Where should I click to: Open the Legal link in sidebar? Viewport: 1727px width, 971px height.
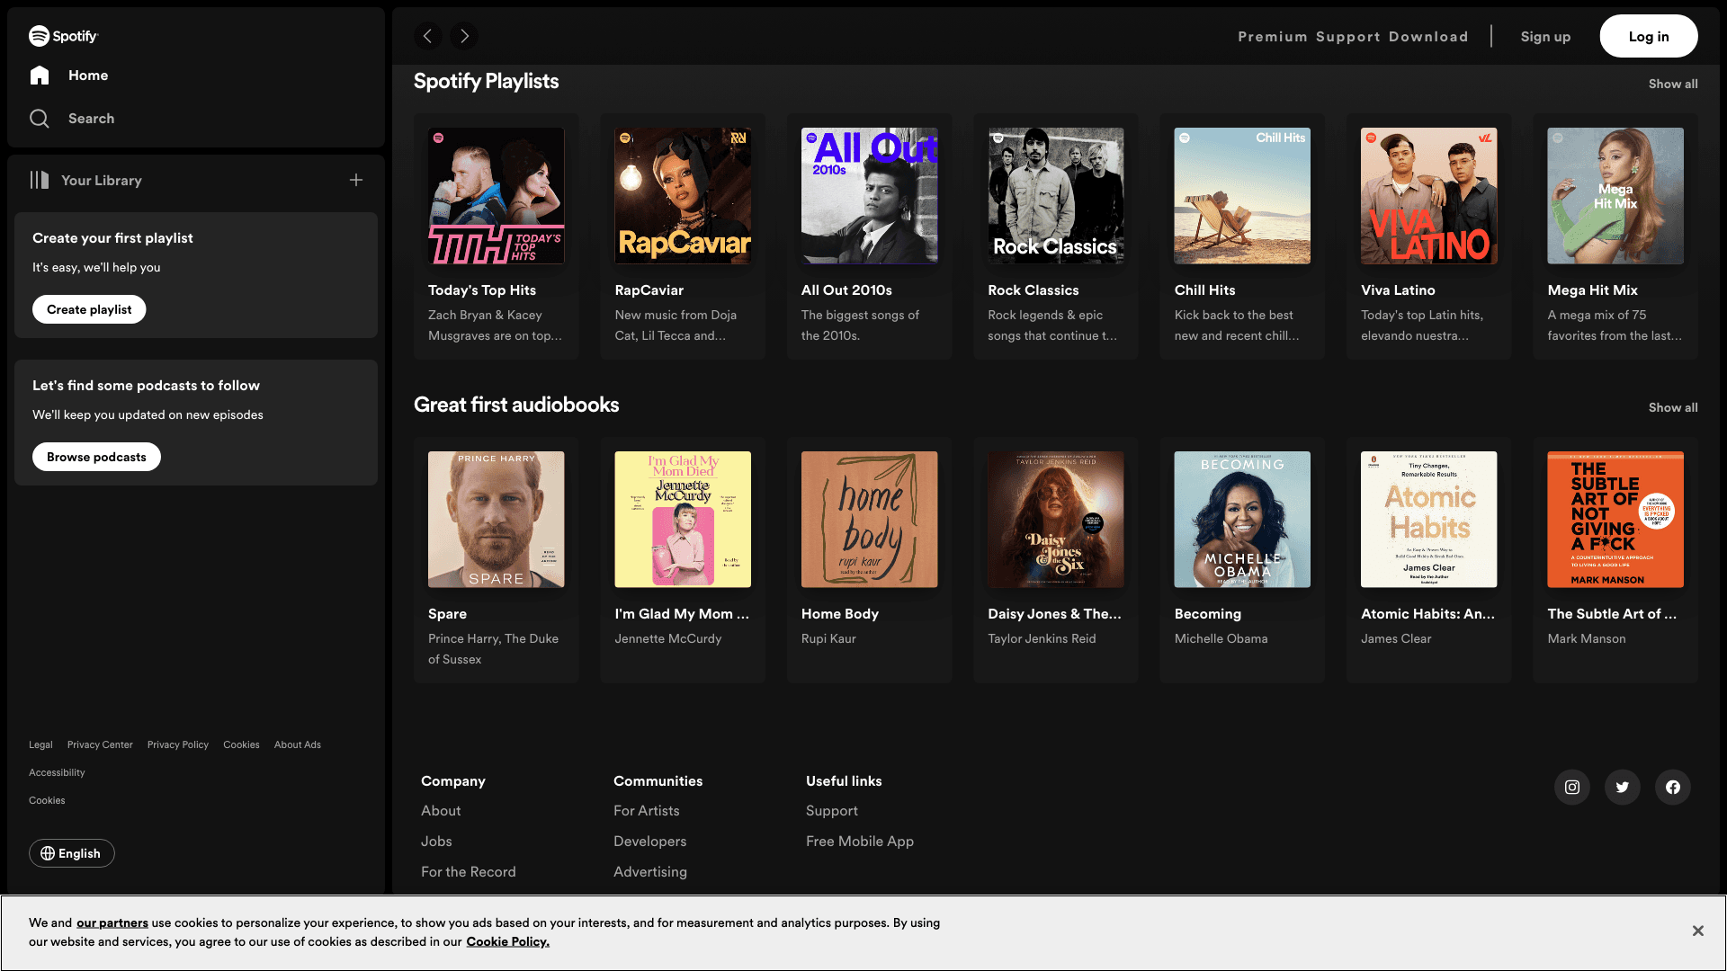(x=40, y=744)
